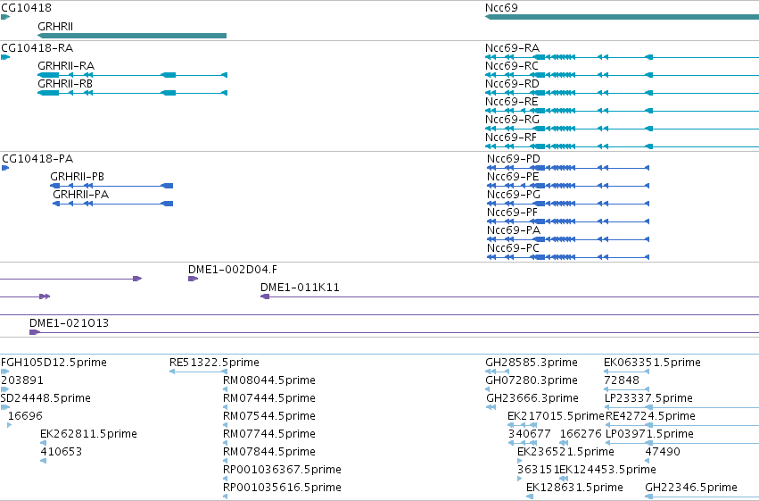
Task: Select the Ncc69 gene bar
Action: tap(622, 17)
